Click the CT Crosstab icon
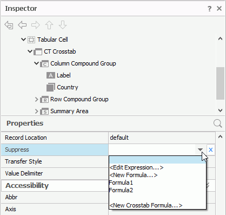 38,51
